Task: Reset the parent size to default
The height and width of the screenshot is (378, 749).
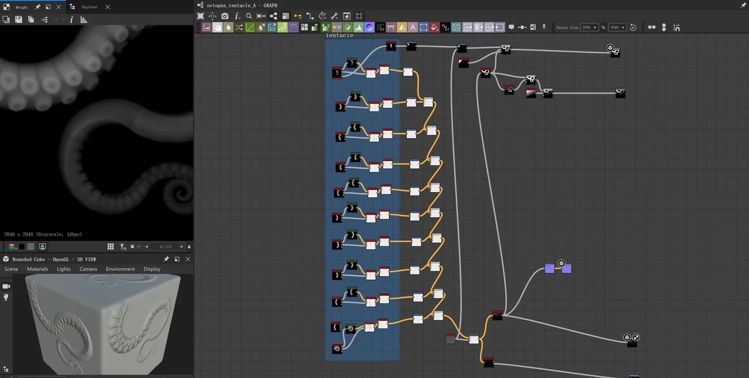Action: 633,28
